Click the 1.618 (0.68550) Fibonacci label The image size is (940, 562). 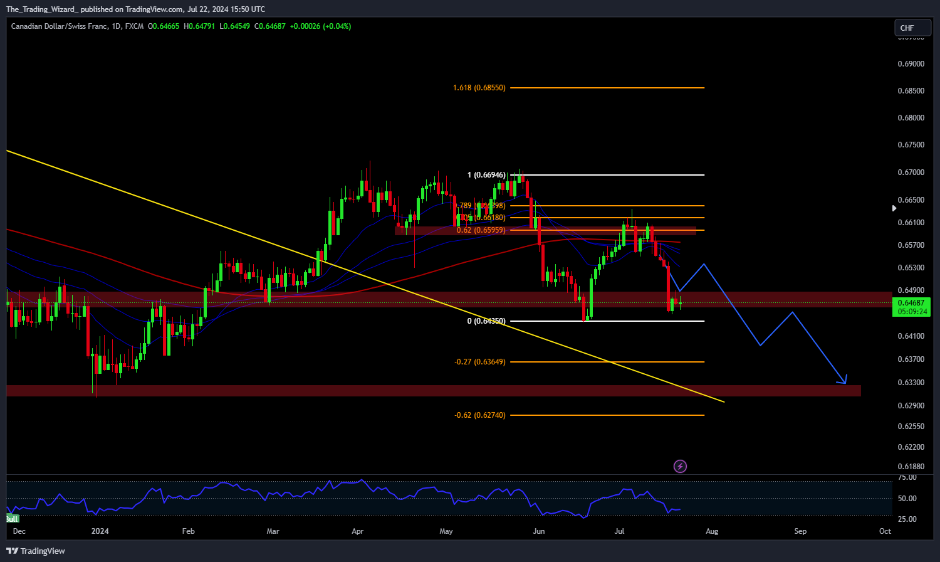click(479, 88)
